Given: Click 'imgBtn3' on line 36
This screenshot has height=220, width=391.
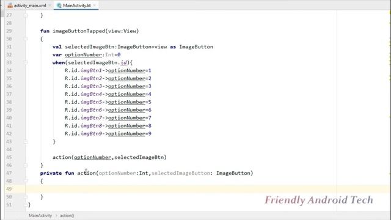Looking at the screenshot, I should pyautogui.click(x=91, y=86).
